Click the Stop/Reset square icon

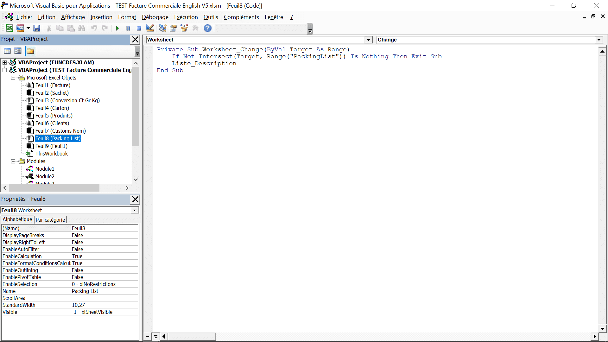click(x=139, y=28)
